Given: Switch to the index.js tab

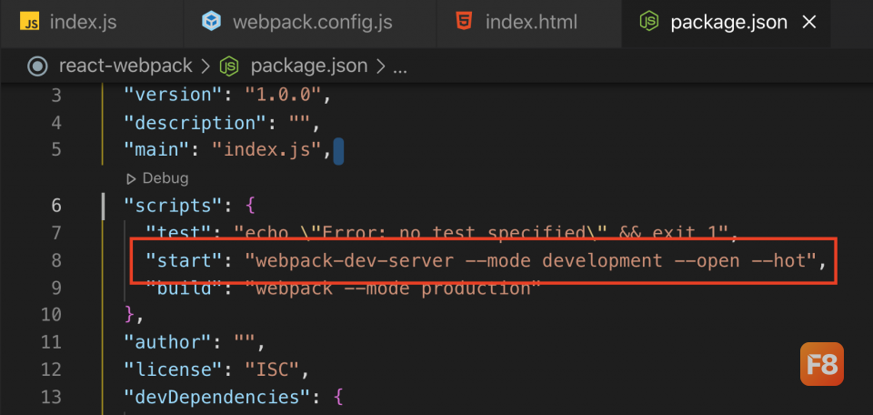Looking at the screenshot, I should (92, 22).
